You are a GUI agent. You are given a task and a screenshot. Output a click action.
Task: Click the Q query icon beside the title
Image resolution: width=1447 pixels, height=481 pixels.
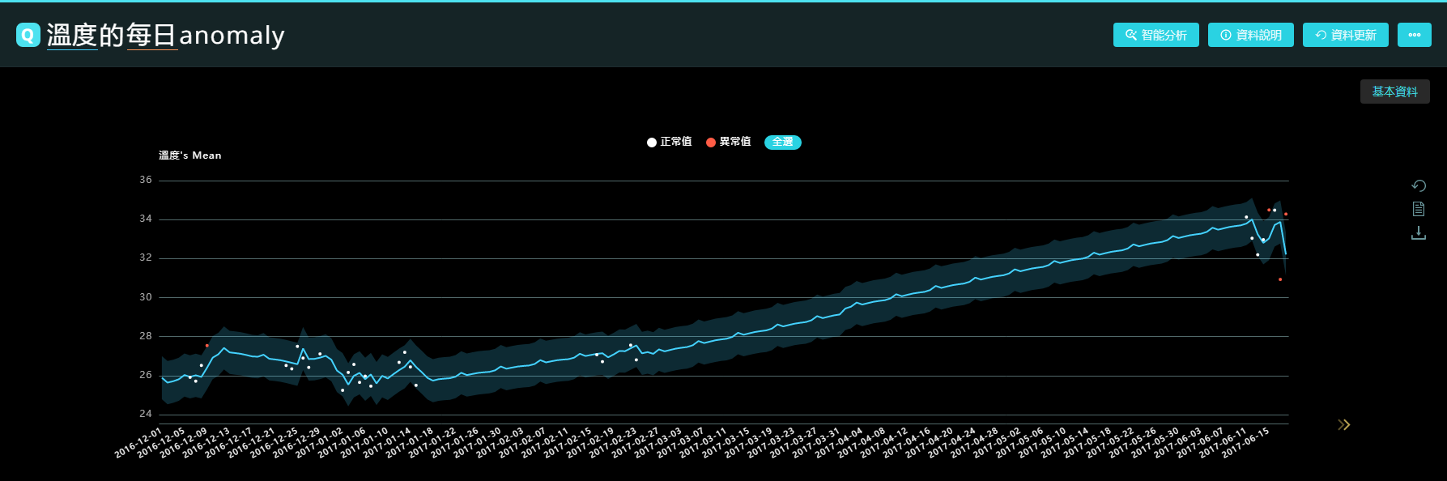coord(28,35)
